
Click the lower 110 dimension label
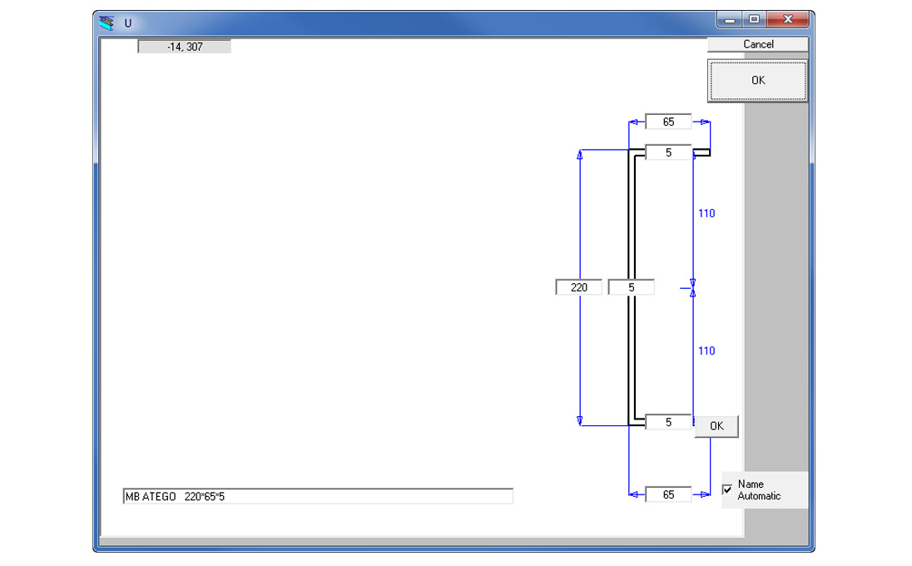click(x=706, y=350)
